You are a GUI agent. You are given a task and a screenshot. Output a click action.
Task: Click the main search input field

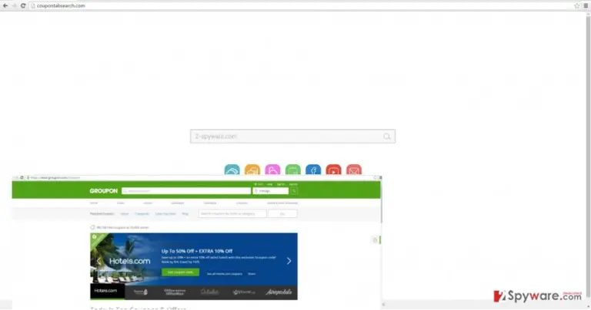coord(292,137)
